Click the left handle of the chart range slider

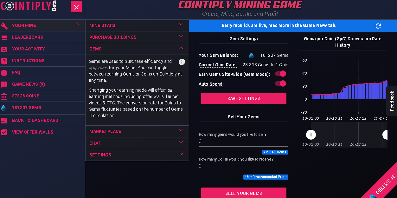(311, 135)
